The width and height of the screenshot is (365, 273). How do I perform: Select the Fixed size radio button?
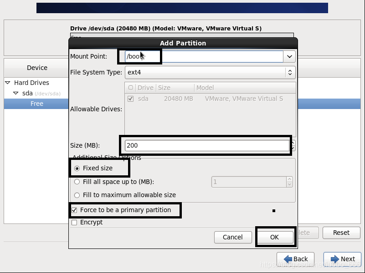77,169
